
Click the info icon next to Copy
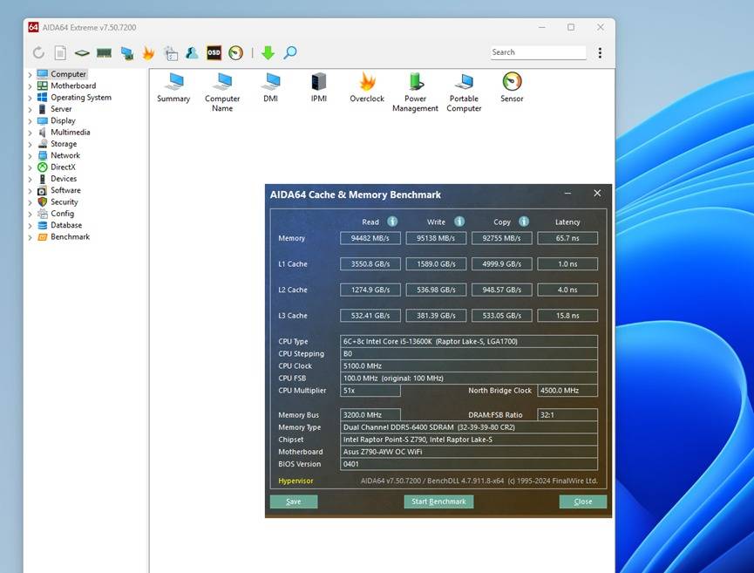point(524,222)
